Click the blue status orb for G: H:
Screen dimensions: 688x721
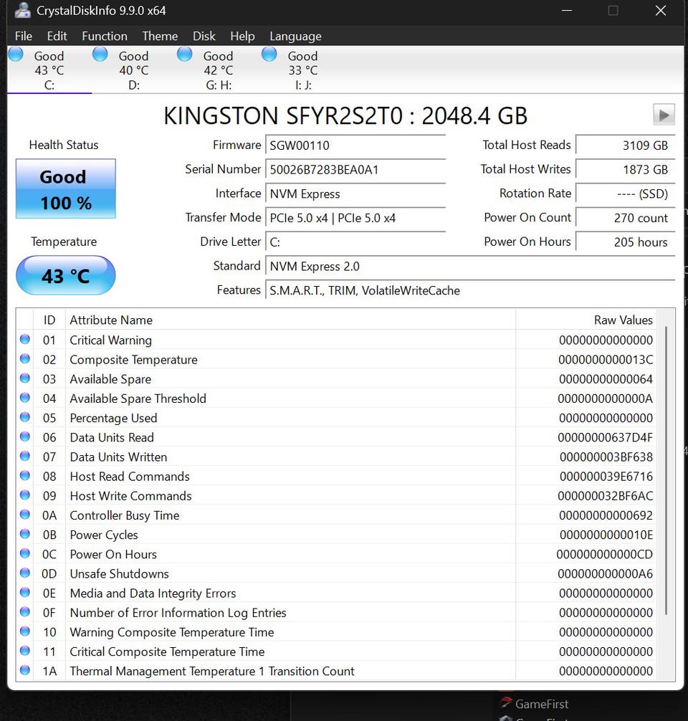[x=184, y=54]
